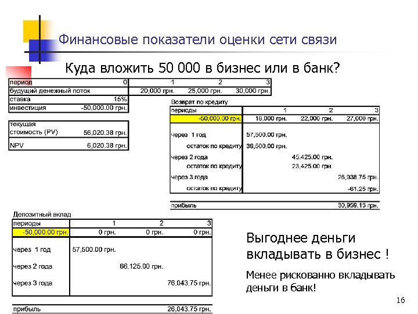This screenshot has width=418, height=314.
Task: Click the "инвестиция" row label
Action: tap(28, 108)
